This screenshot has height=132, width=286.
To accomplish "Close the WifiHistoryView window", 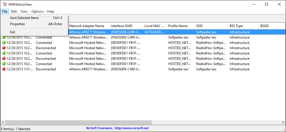I will 279,4.
